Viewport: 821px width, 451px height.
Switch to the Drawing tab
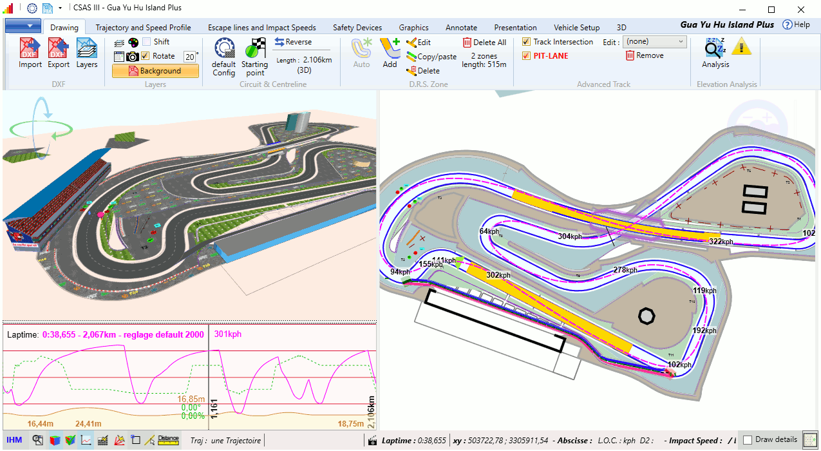[x=64, y=28]
